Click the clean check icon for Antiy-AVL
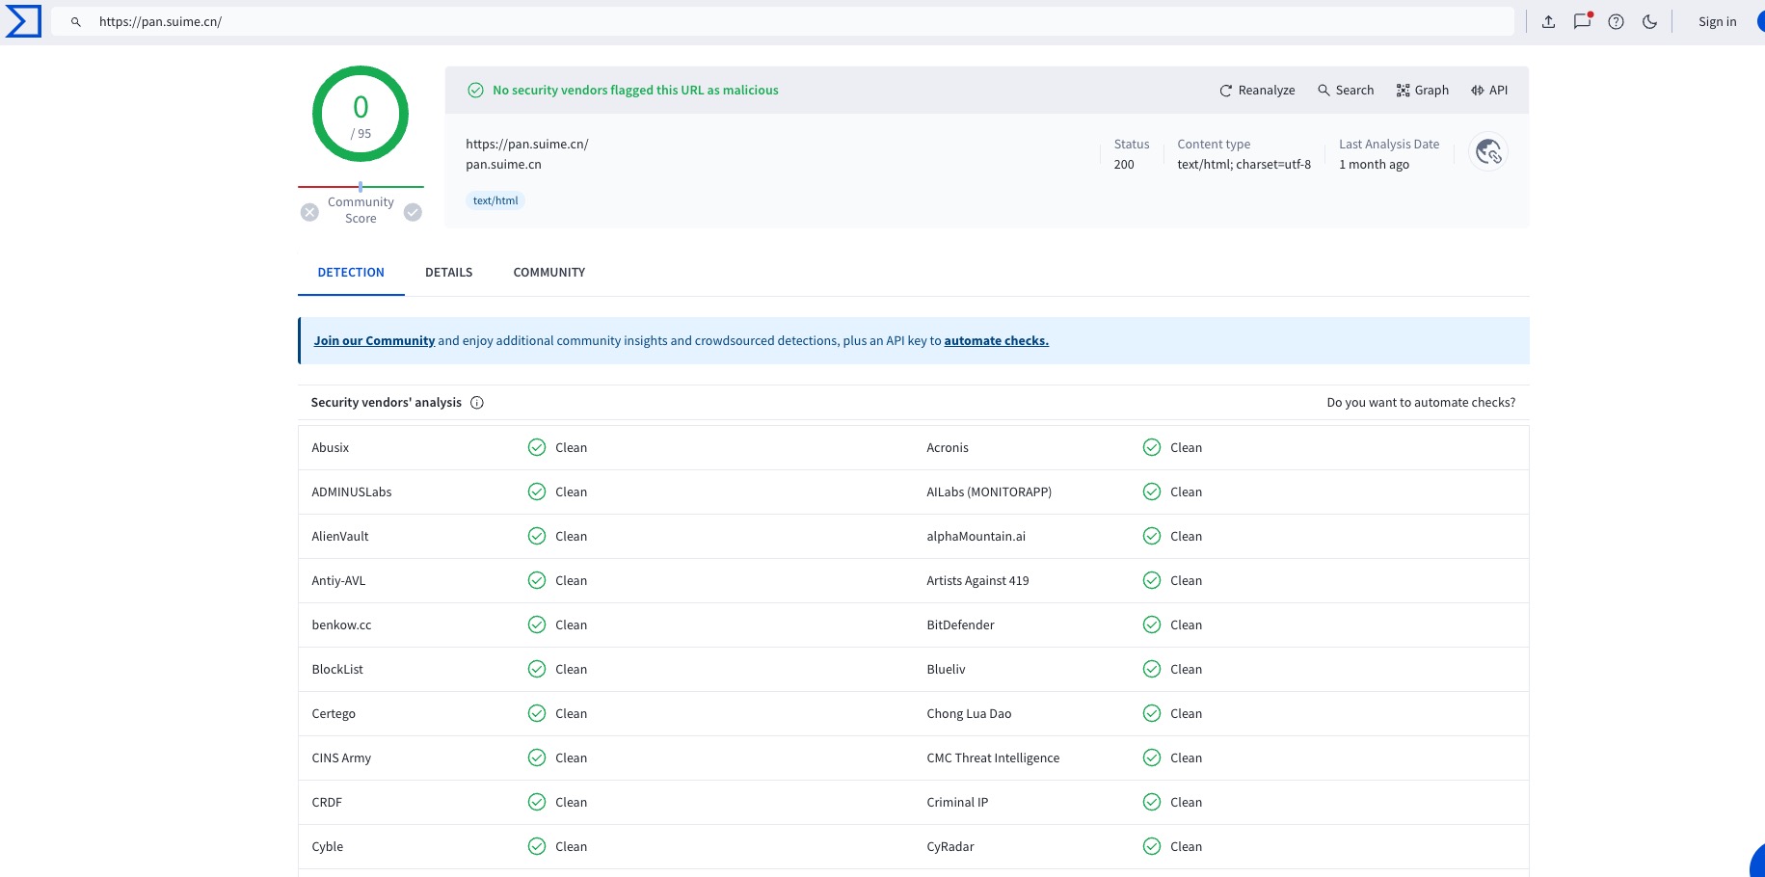 [x=537, y=580]
